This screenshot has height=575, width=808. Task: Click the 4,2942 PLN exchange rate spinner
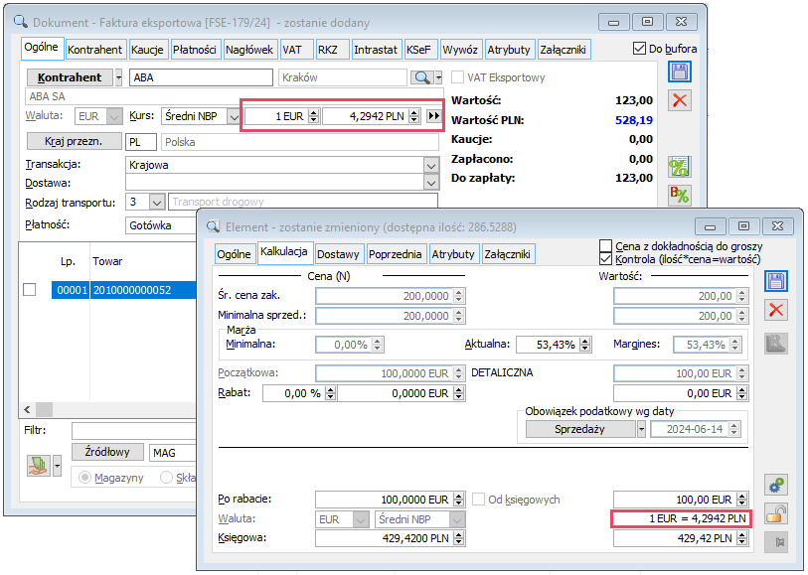[x=413, y=116]
